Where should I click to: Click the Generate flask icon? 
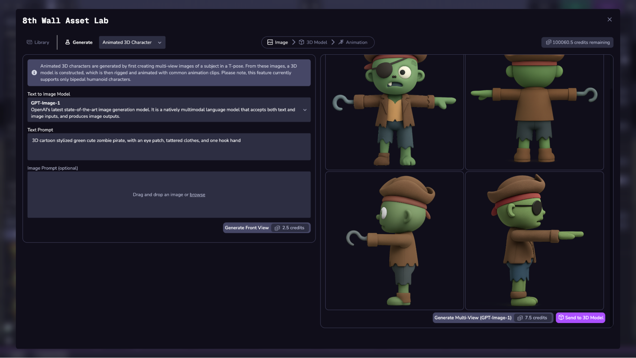pyautogui.click(x=67, y=42)
